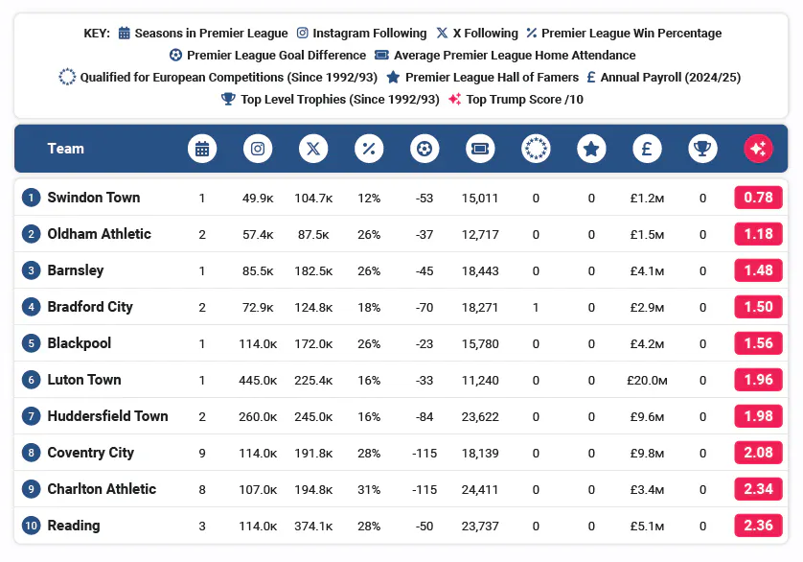803x562 pixels.
Task: Click the Goal Difference football header icon
Action: [424, 149]
